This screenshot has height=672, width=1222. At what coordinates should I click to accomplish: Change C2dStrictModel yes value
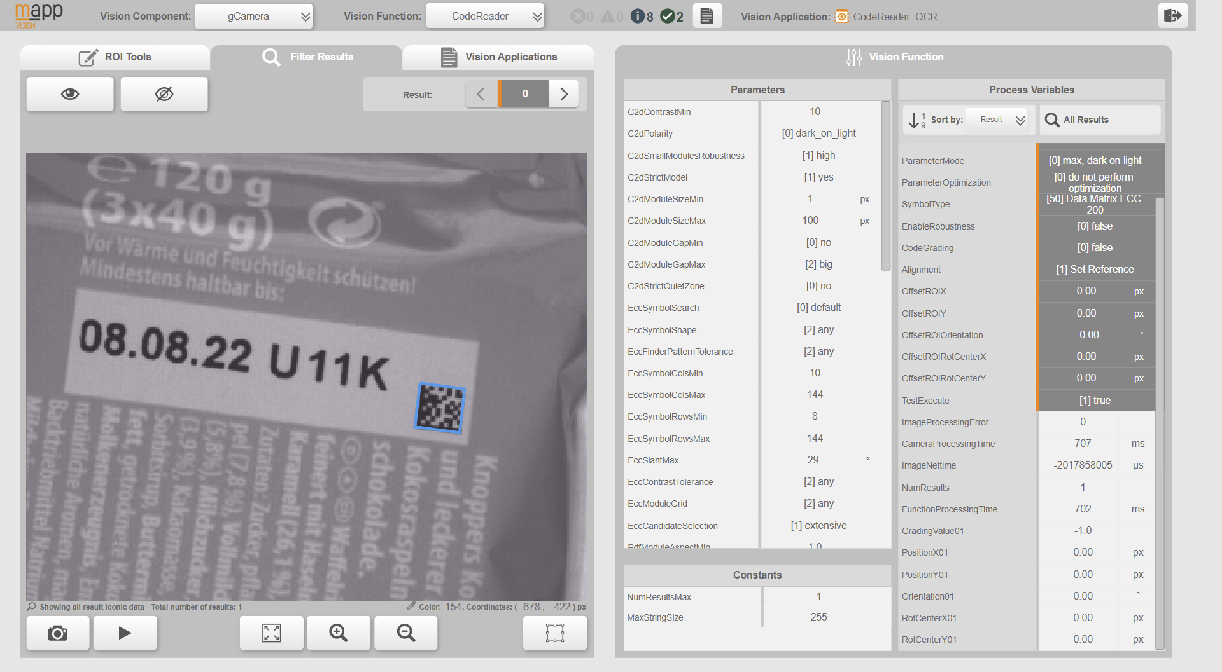(820, 177)
